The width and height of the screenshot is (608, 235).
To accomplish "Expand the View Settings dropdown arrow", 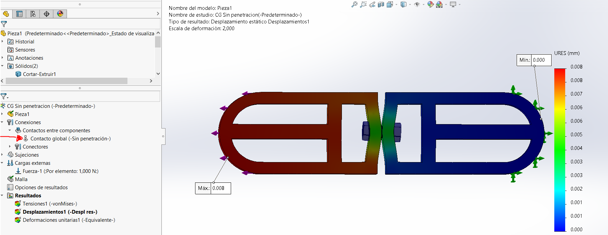I will coord(459,5).
